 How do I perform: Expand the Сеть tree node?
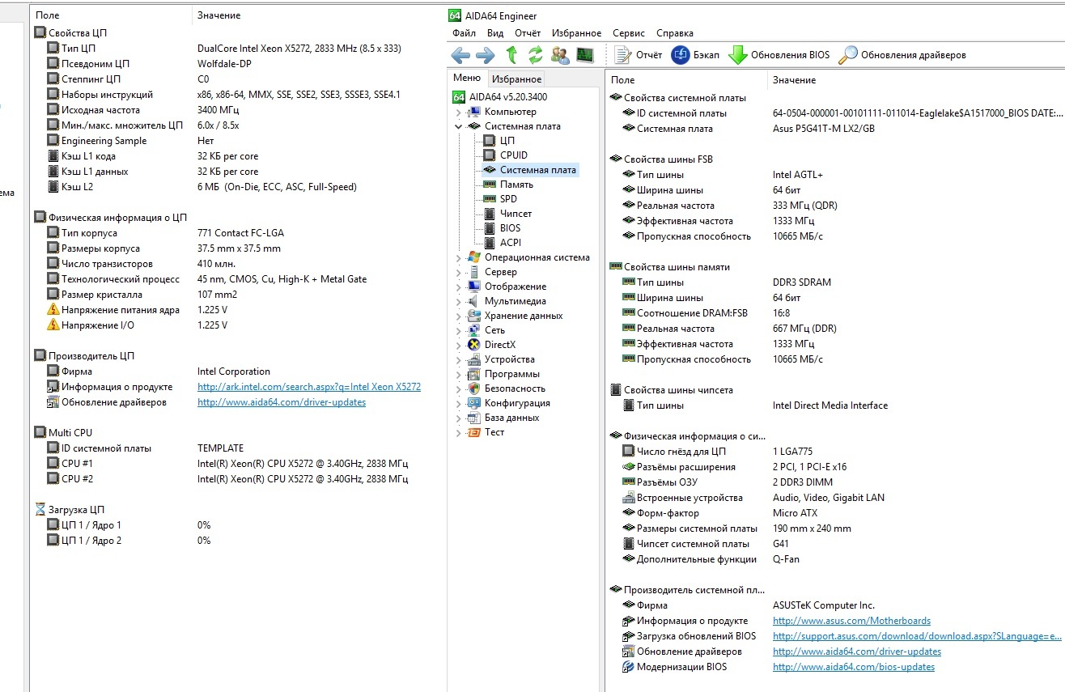click(x=459, y=330)
